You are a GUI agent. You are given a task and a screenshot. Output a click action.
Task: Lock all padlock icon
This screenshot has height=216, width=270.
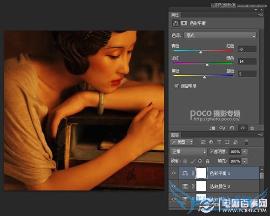[208, 161]
